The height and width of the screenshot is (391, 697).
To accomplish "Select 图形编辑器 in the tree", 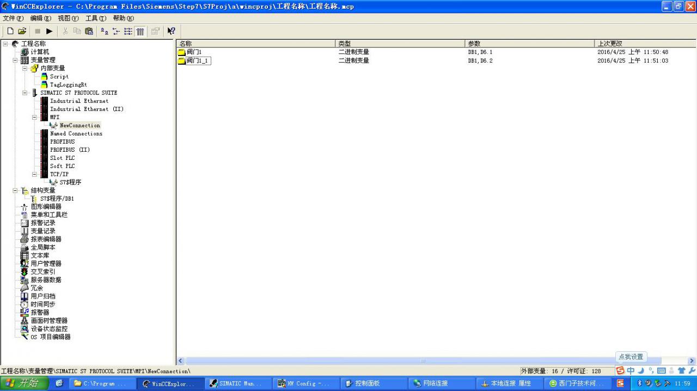I will click(46, 207).
